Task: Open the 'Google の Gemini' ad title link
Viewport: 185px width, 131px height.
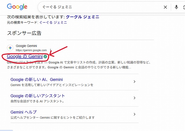Action: point(25,56)
